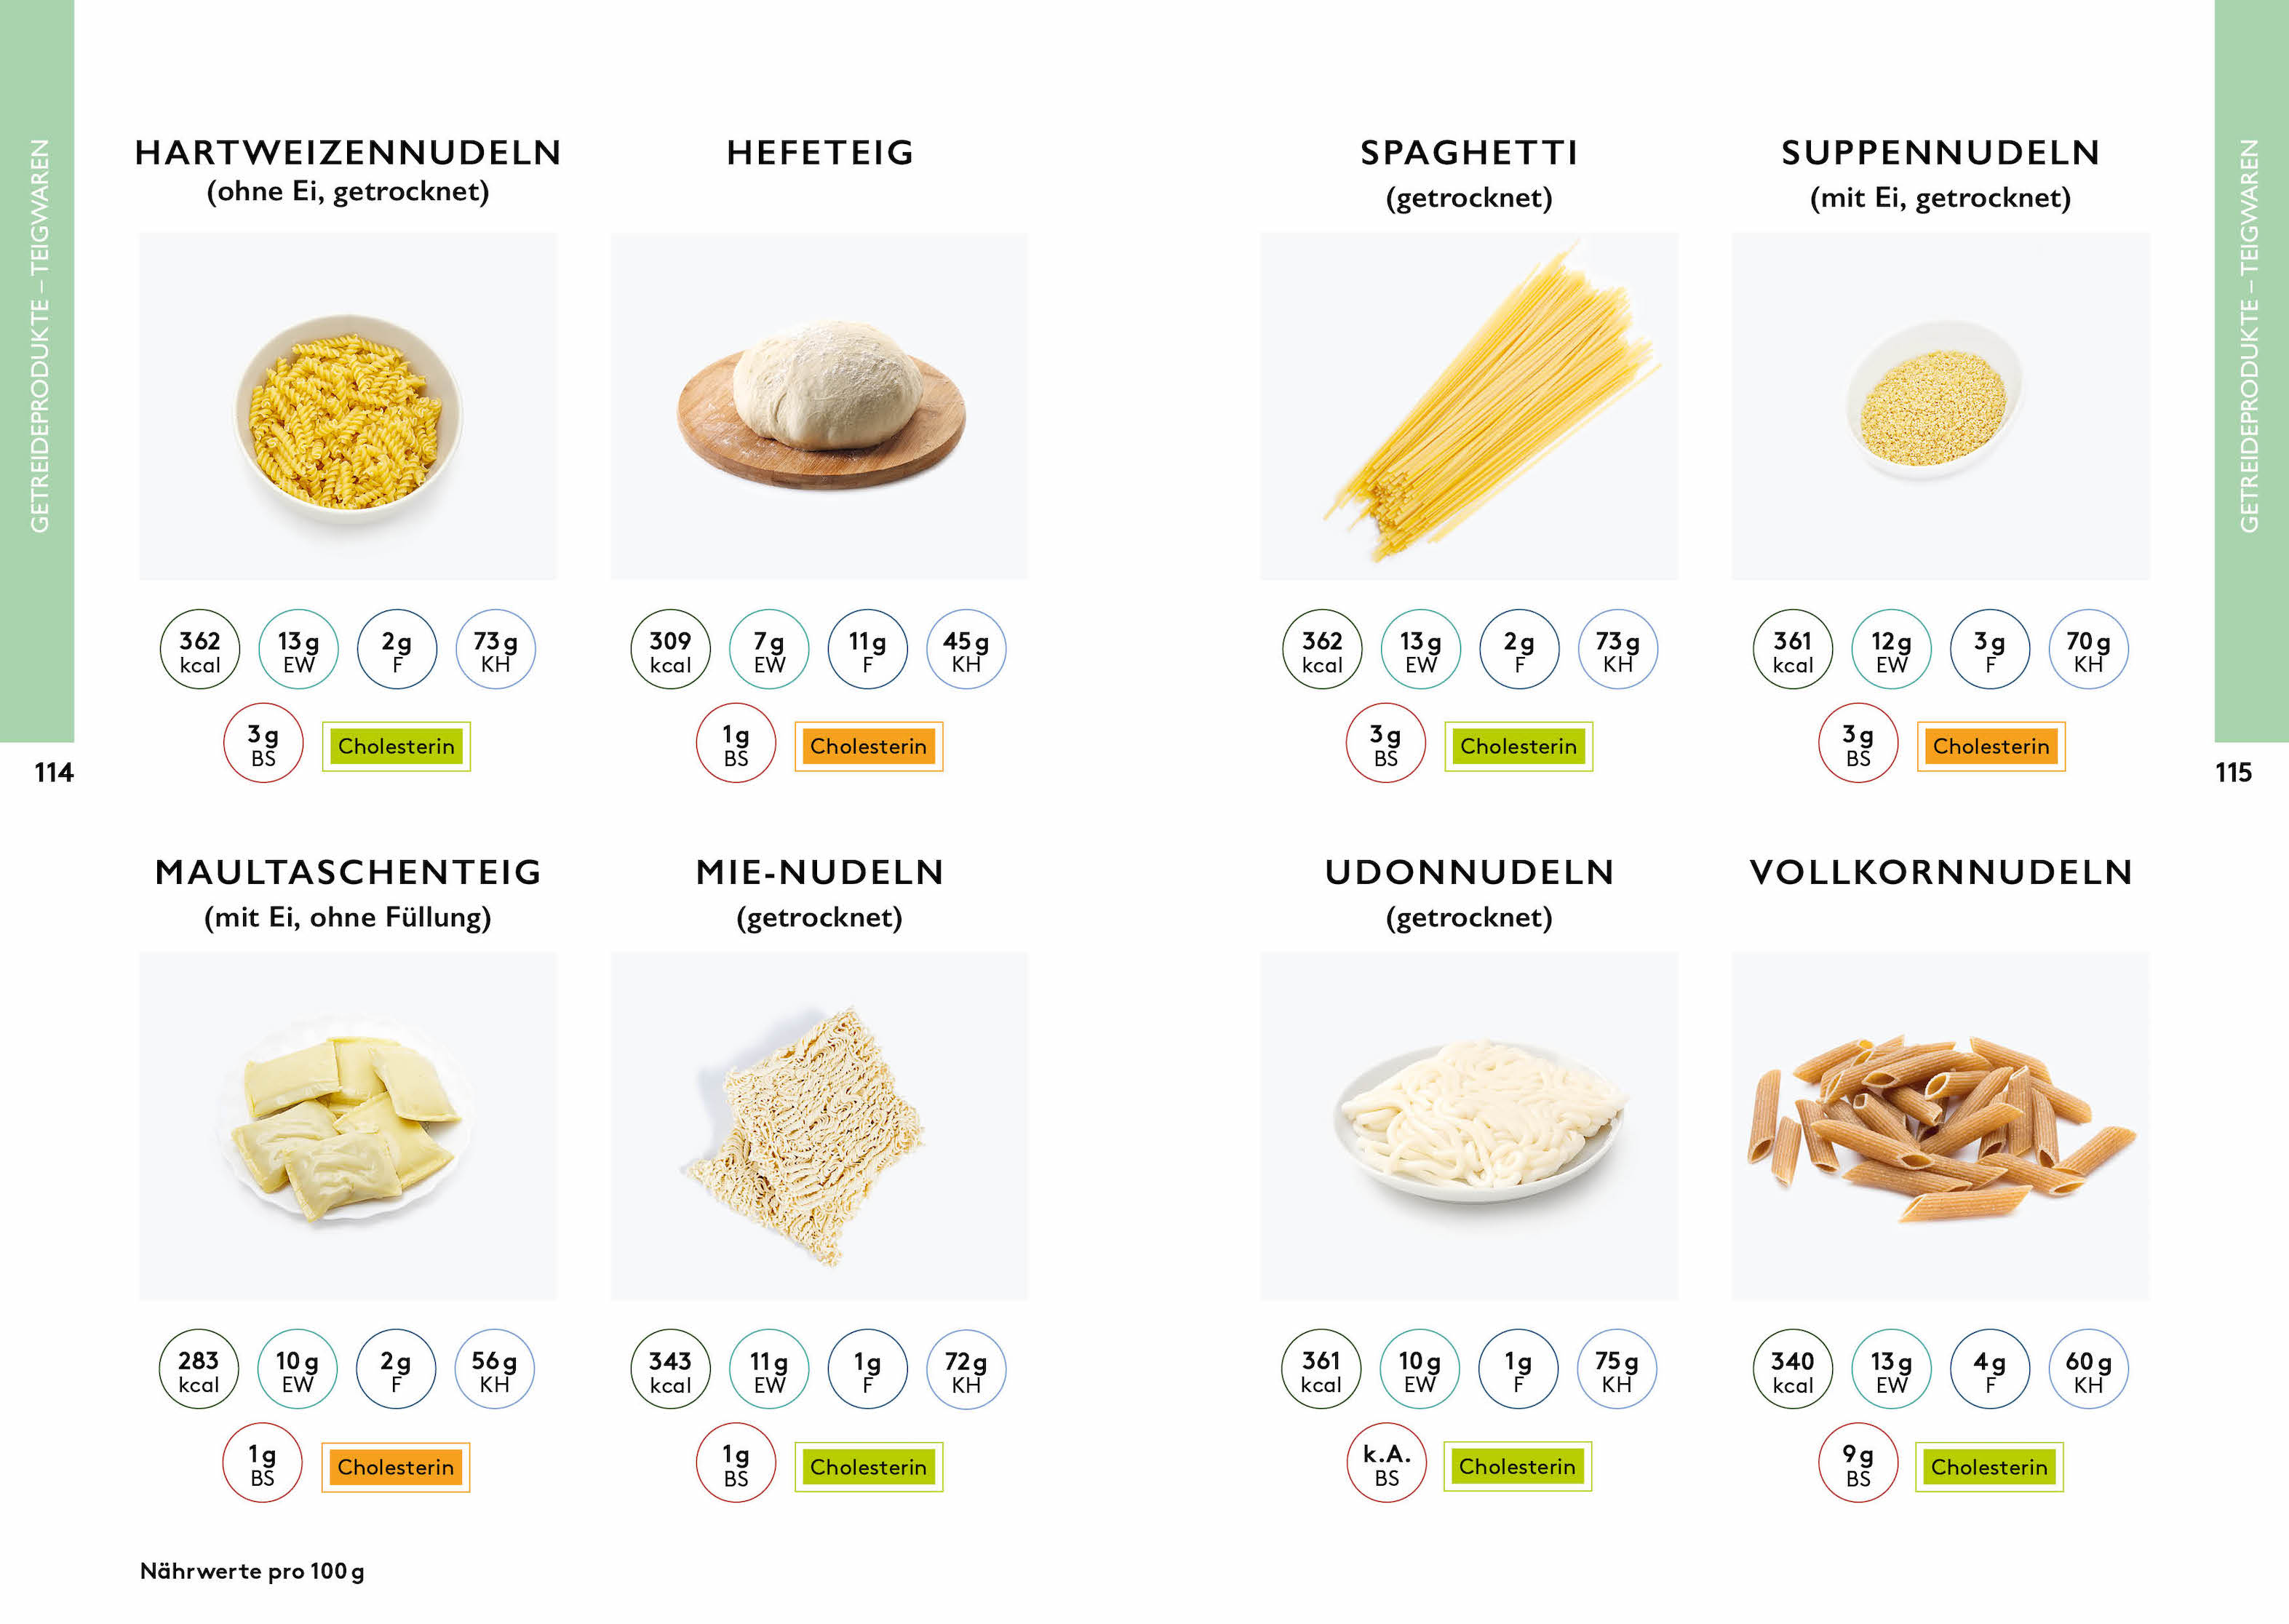
Task: Select the 12g EW circle under Suppennudeln
Action: (1891, 649)
